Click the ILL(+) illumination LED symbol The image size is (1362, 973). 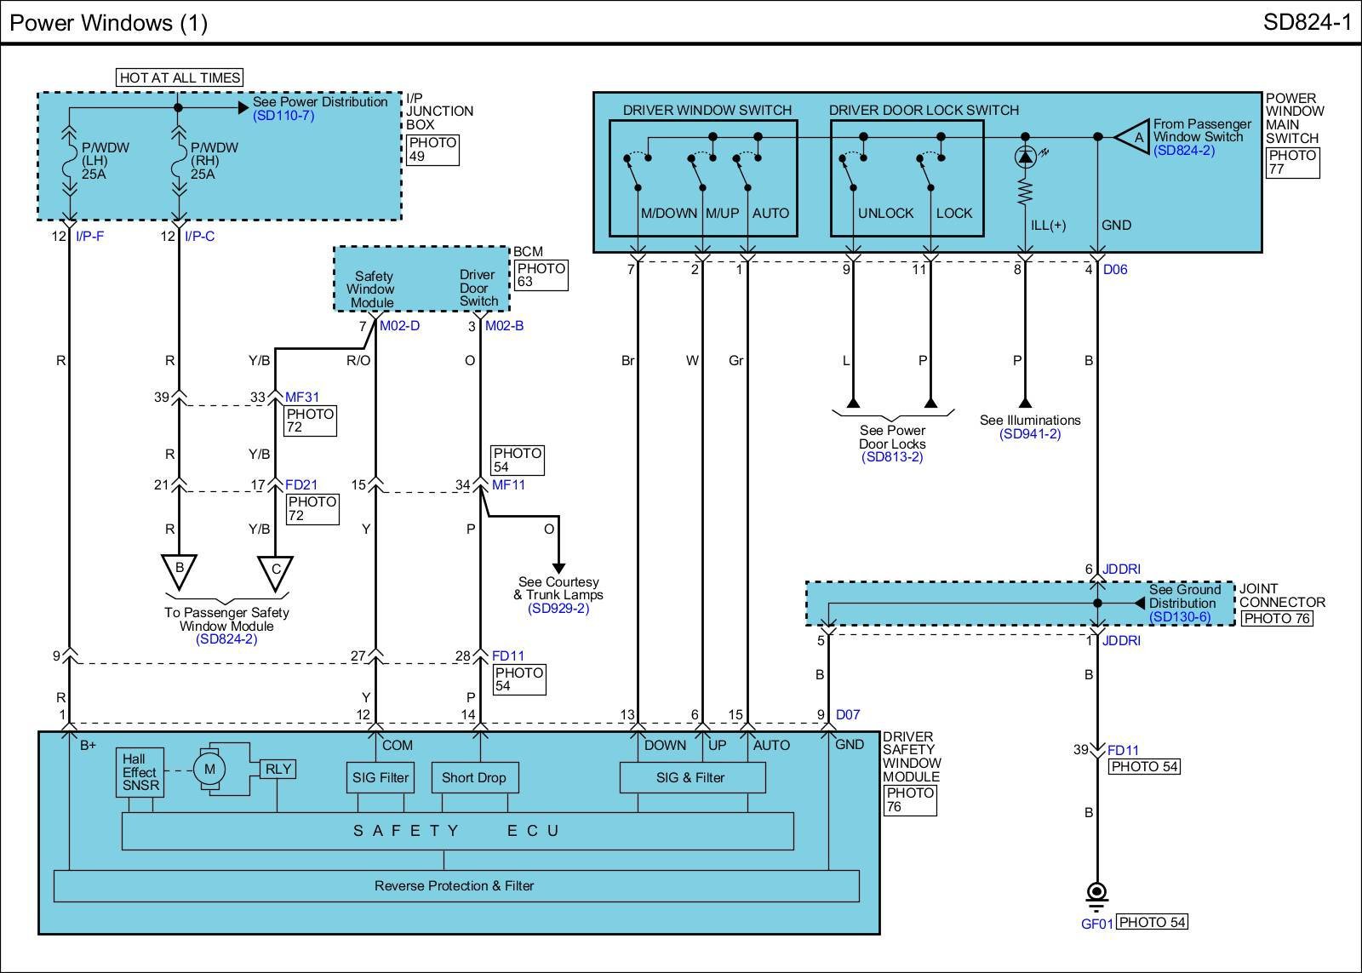[1025, 157]
